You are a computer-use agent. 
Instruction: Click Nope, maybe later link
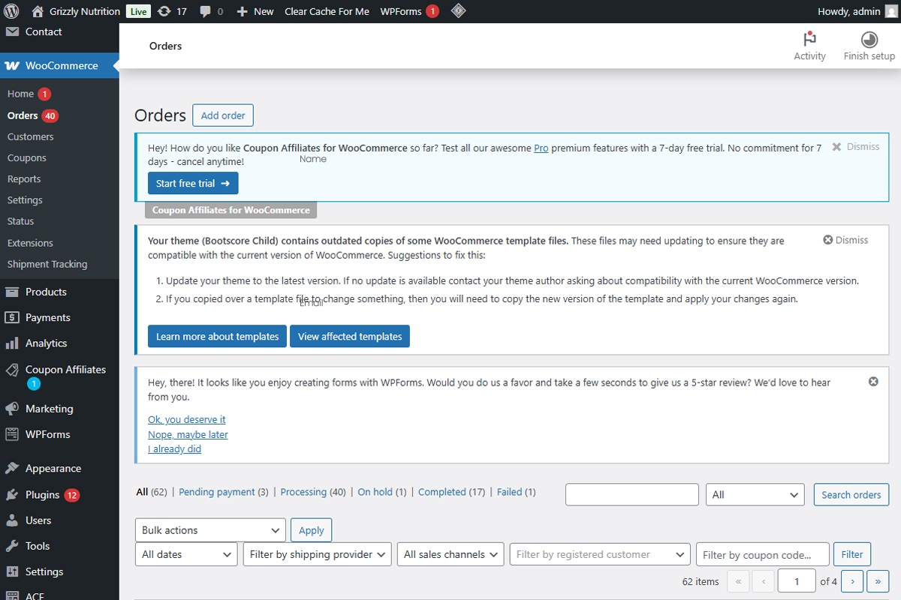tap(188, 434)
